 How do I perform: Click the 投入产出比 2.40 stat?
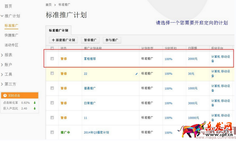pyautogui.click(x=15, y=108)
